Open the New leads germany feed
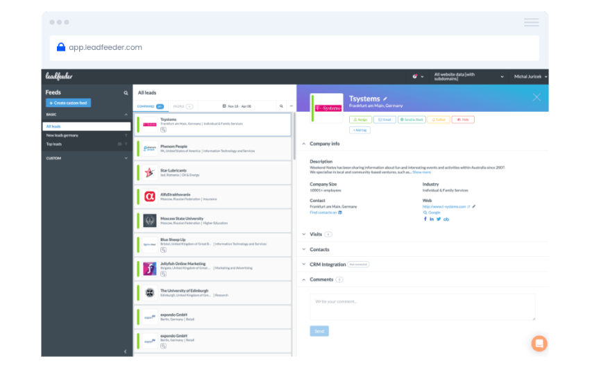 coord(62,135)
